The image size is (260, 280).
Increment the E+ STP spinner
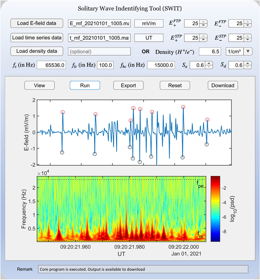[x=203, y=36]
